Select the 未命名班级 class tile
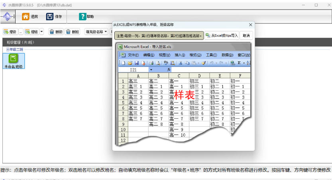Image resolution: width=332 pixels, height=180 pixels. (14, 61)
